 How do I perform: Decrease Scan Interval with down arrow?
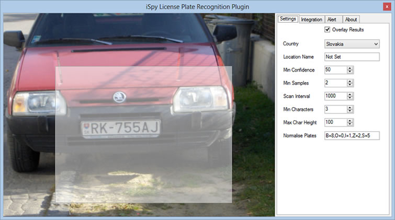tap(350, 98)
